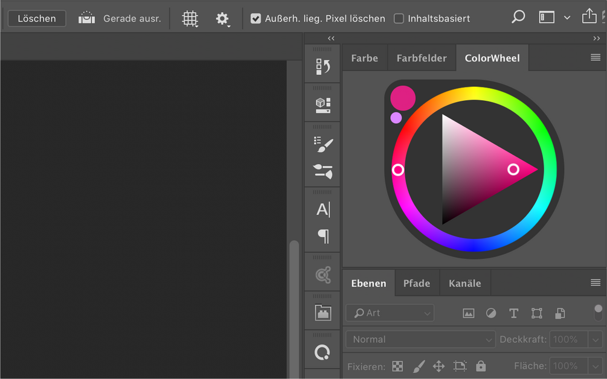Filter layers by adjustment layer icon
This screenshot has width=607, height=379.
(491, 313)
